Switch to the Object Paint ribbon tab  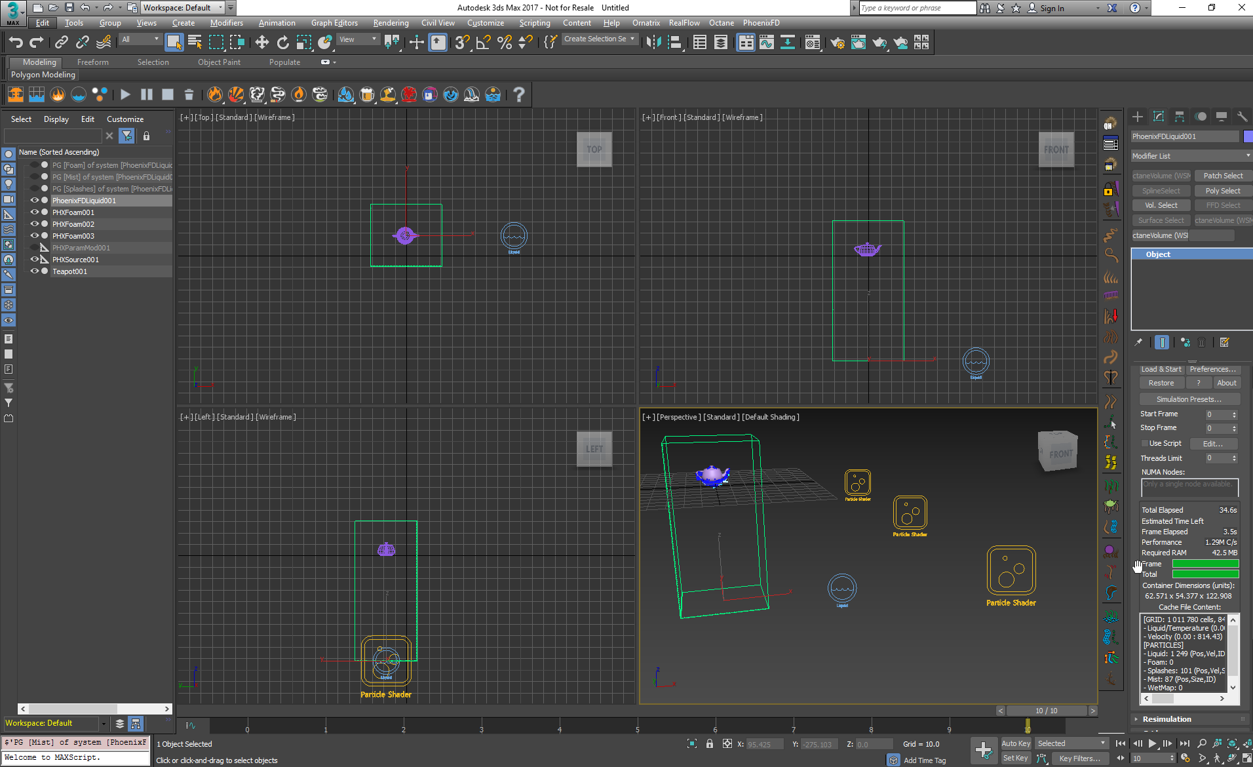point(219,62)
